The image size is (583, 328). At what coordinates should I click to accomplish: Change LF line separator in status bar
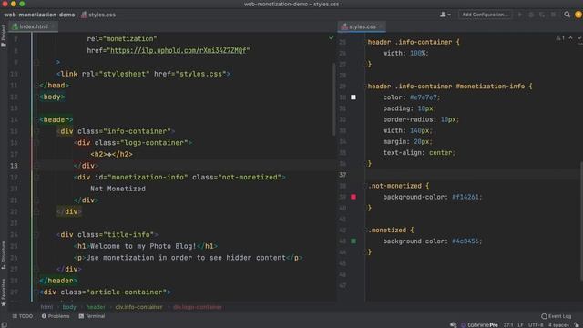[520, 325]
